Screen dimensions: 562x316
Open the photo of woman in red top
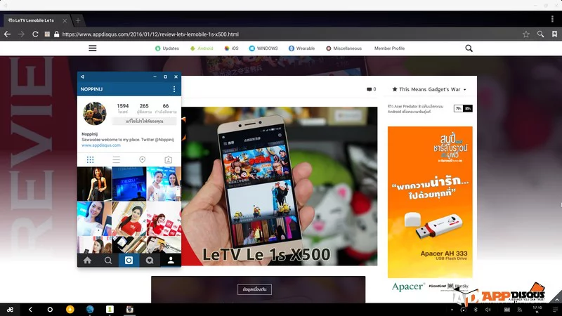coord(129,218)
